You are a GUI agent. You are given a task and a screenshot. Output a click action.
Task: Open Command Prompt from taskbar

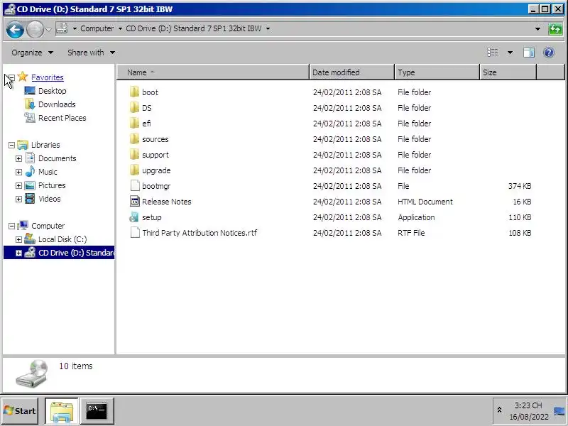coord(97,411)
